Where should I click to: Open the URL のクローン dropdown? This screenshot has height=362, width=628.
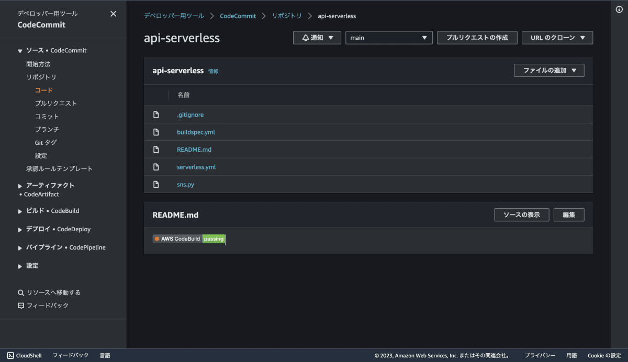click(x=557, y=38)
